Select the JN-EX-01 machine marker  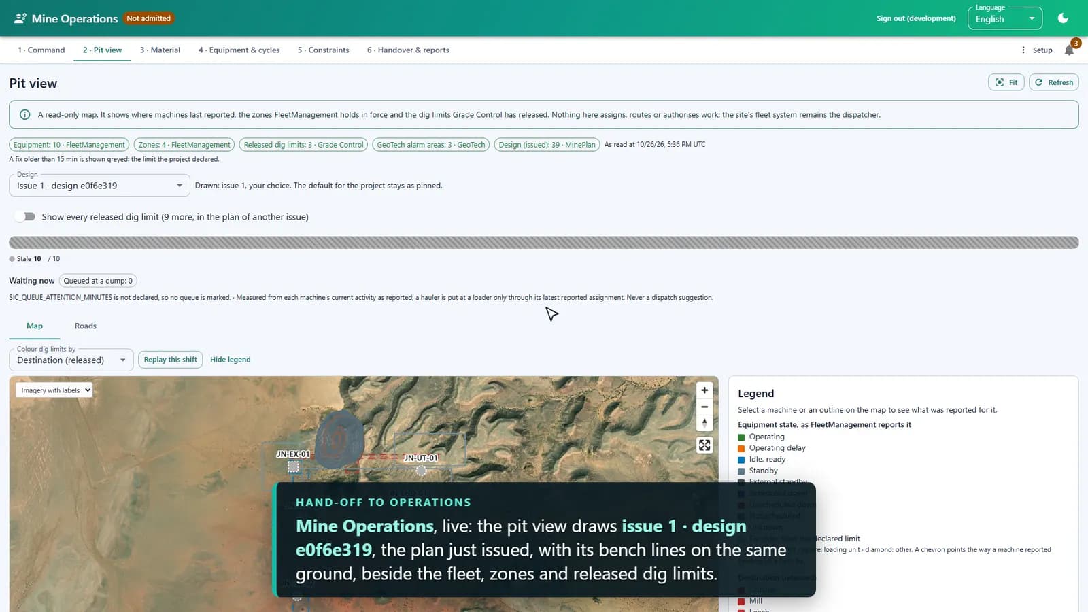pyautogui.click(x=293, y=466)
